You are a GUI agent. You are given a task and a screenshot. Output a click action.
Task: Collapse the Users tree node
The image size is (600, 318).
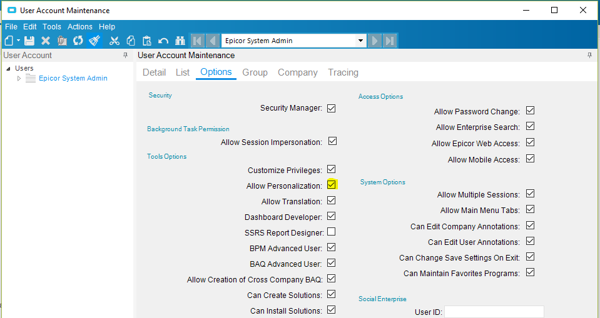(8, 69)
